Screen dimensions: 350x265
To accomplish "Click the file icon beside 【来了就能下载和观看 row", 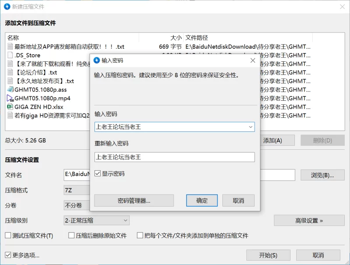I will coord(10,64).
